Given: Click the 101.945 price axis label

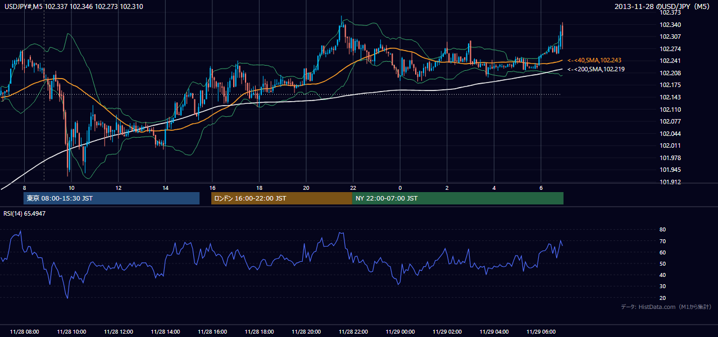Looking at the screenshot, I should [x=670, y=170].
